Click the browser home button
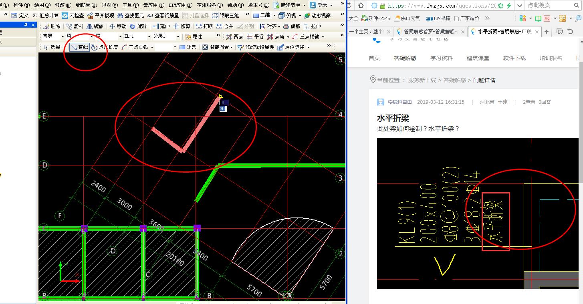 (x=361, y=6)
